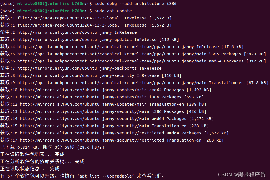Click the '获取:4' launchpad jammy InRelease URL
Screen dimensions: 270x180
[x=98, y=47]
